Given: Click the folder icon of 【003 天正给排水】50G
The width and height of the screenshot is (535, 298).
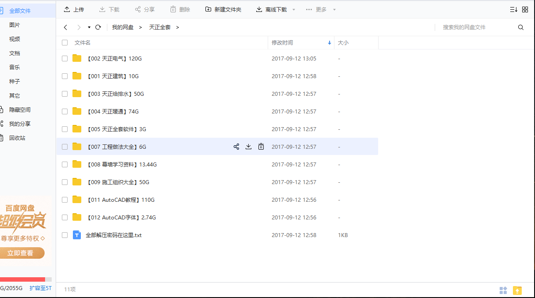Looking at the screenshot, I should point(77,94).
